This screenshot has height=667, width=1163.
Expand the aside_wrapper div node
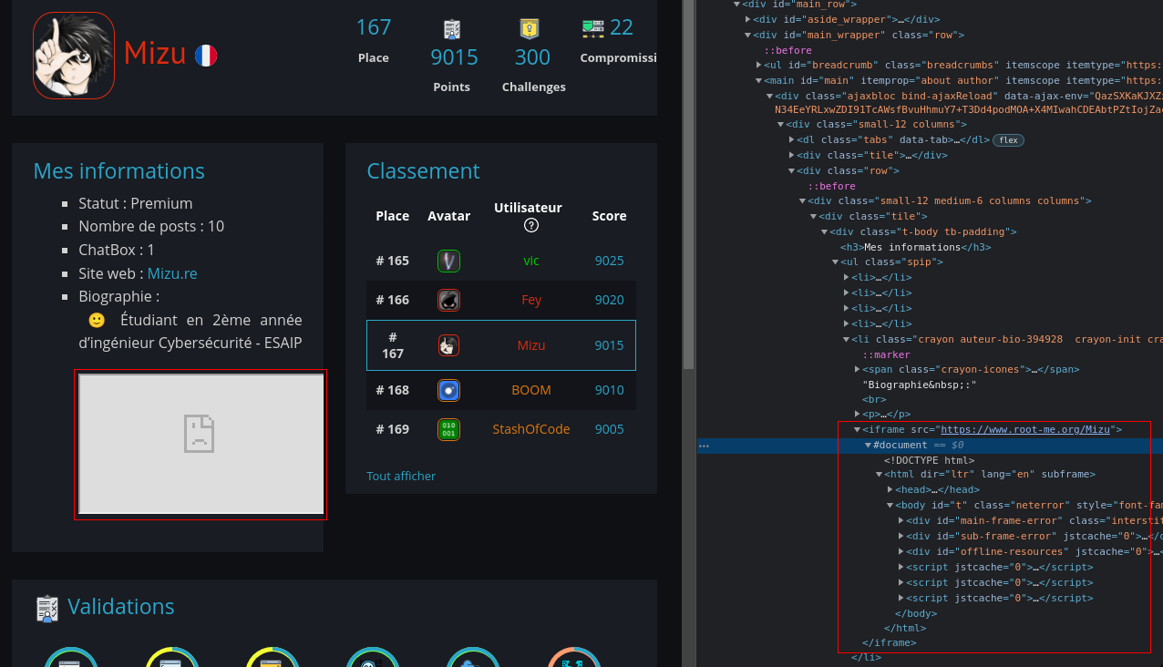click(x=748, y=19)
